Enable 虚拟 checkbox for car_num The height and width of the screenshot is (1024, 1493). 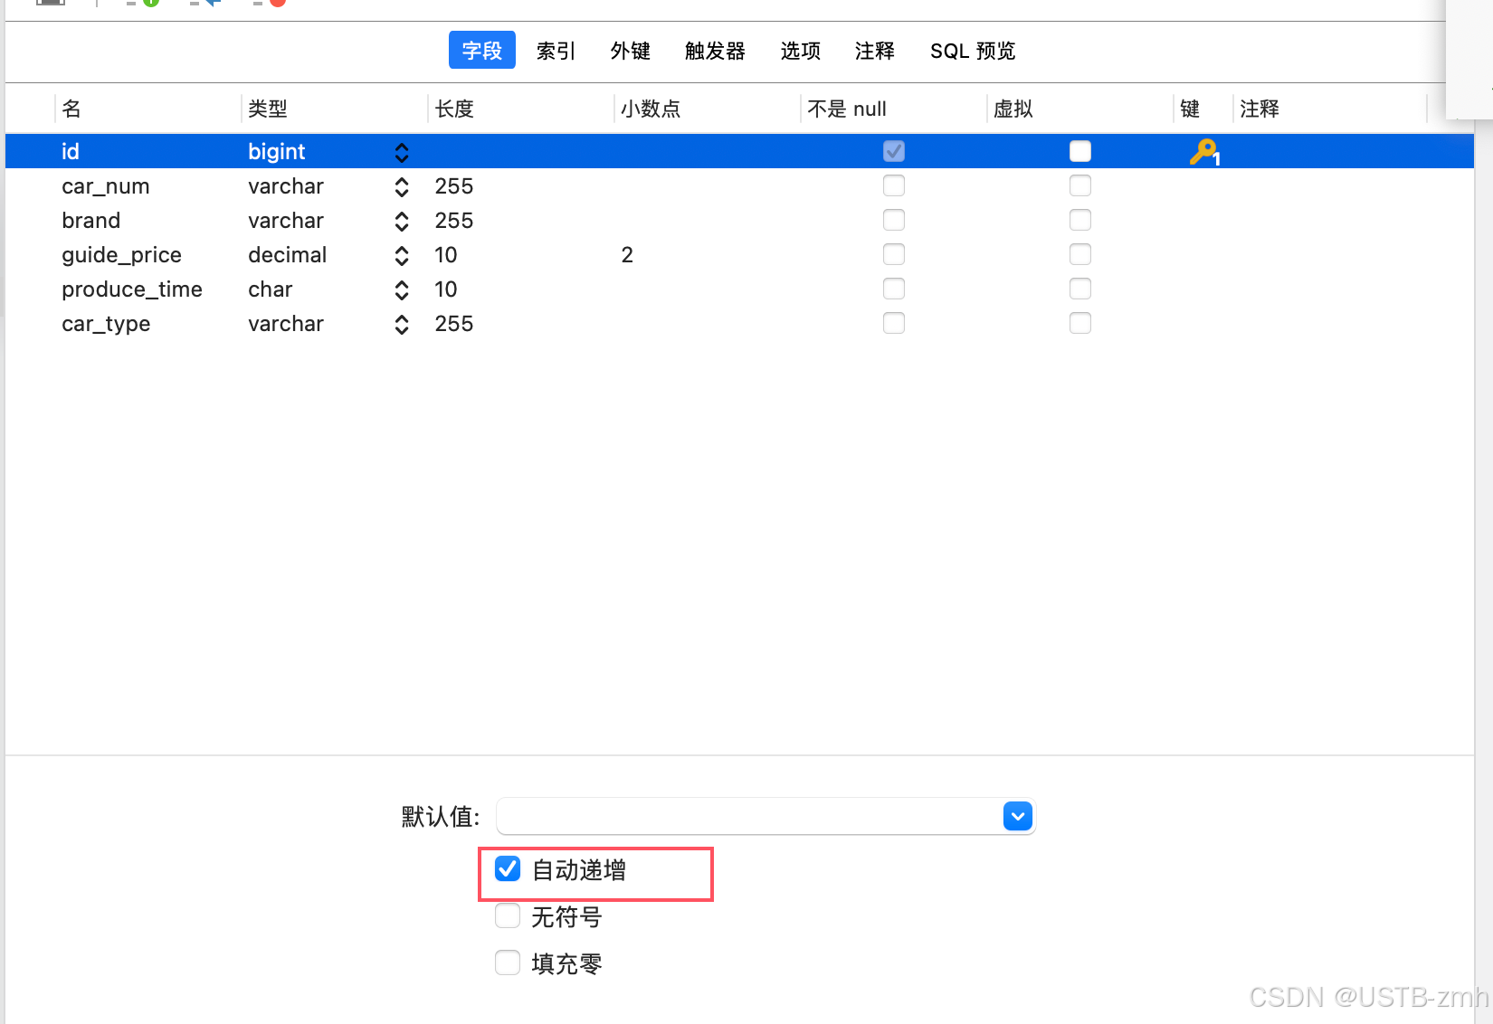pos(1080,185)
